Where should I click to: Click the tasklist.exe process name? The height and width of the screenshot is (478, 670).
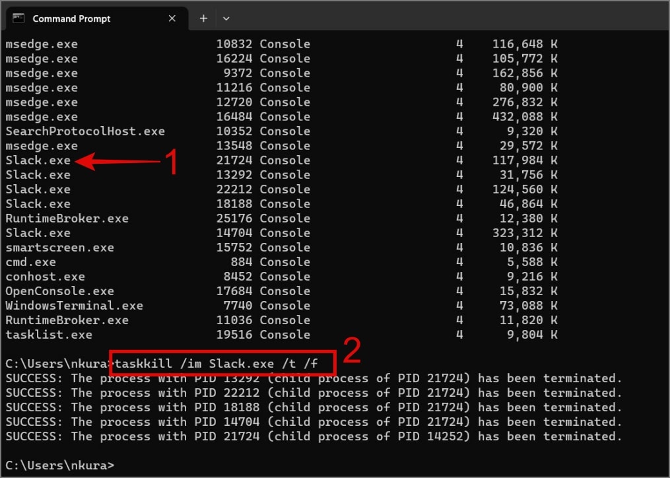[49, 335]
